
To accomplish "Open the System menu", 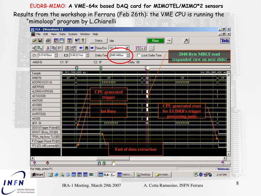I will 73,34.
